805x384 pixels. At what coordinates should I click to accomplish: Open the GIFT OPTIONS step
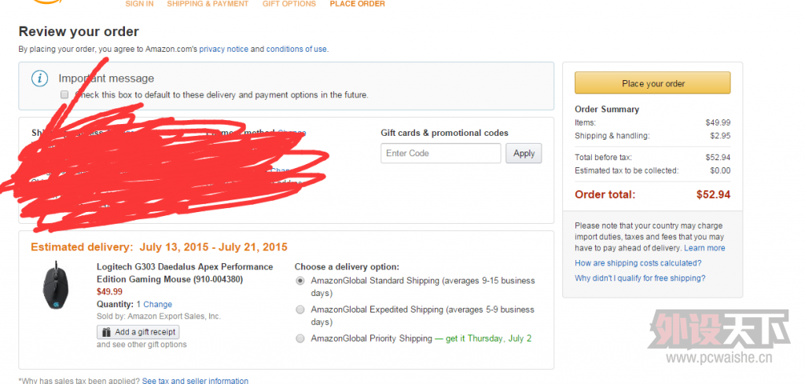pos(289,4)
